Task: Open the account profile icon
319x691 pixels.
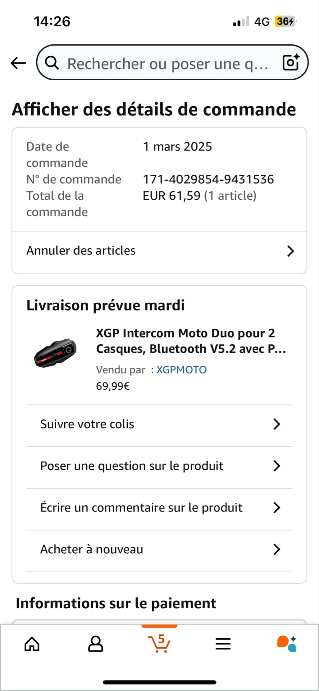Action: pyautogui.click(x=96, y=644)
